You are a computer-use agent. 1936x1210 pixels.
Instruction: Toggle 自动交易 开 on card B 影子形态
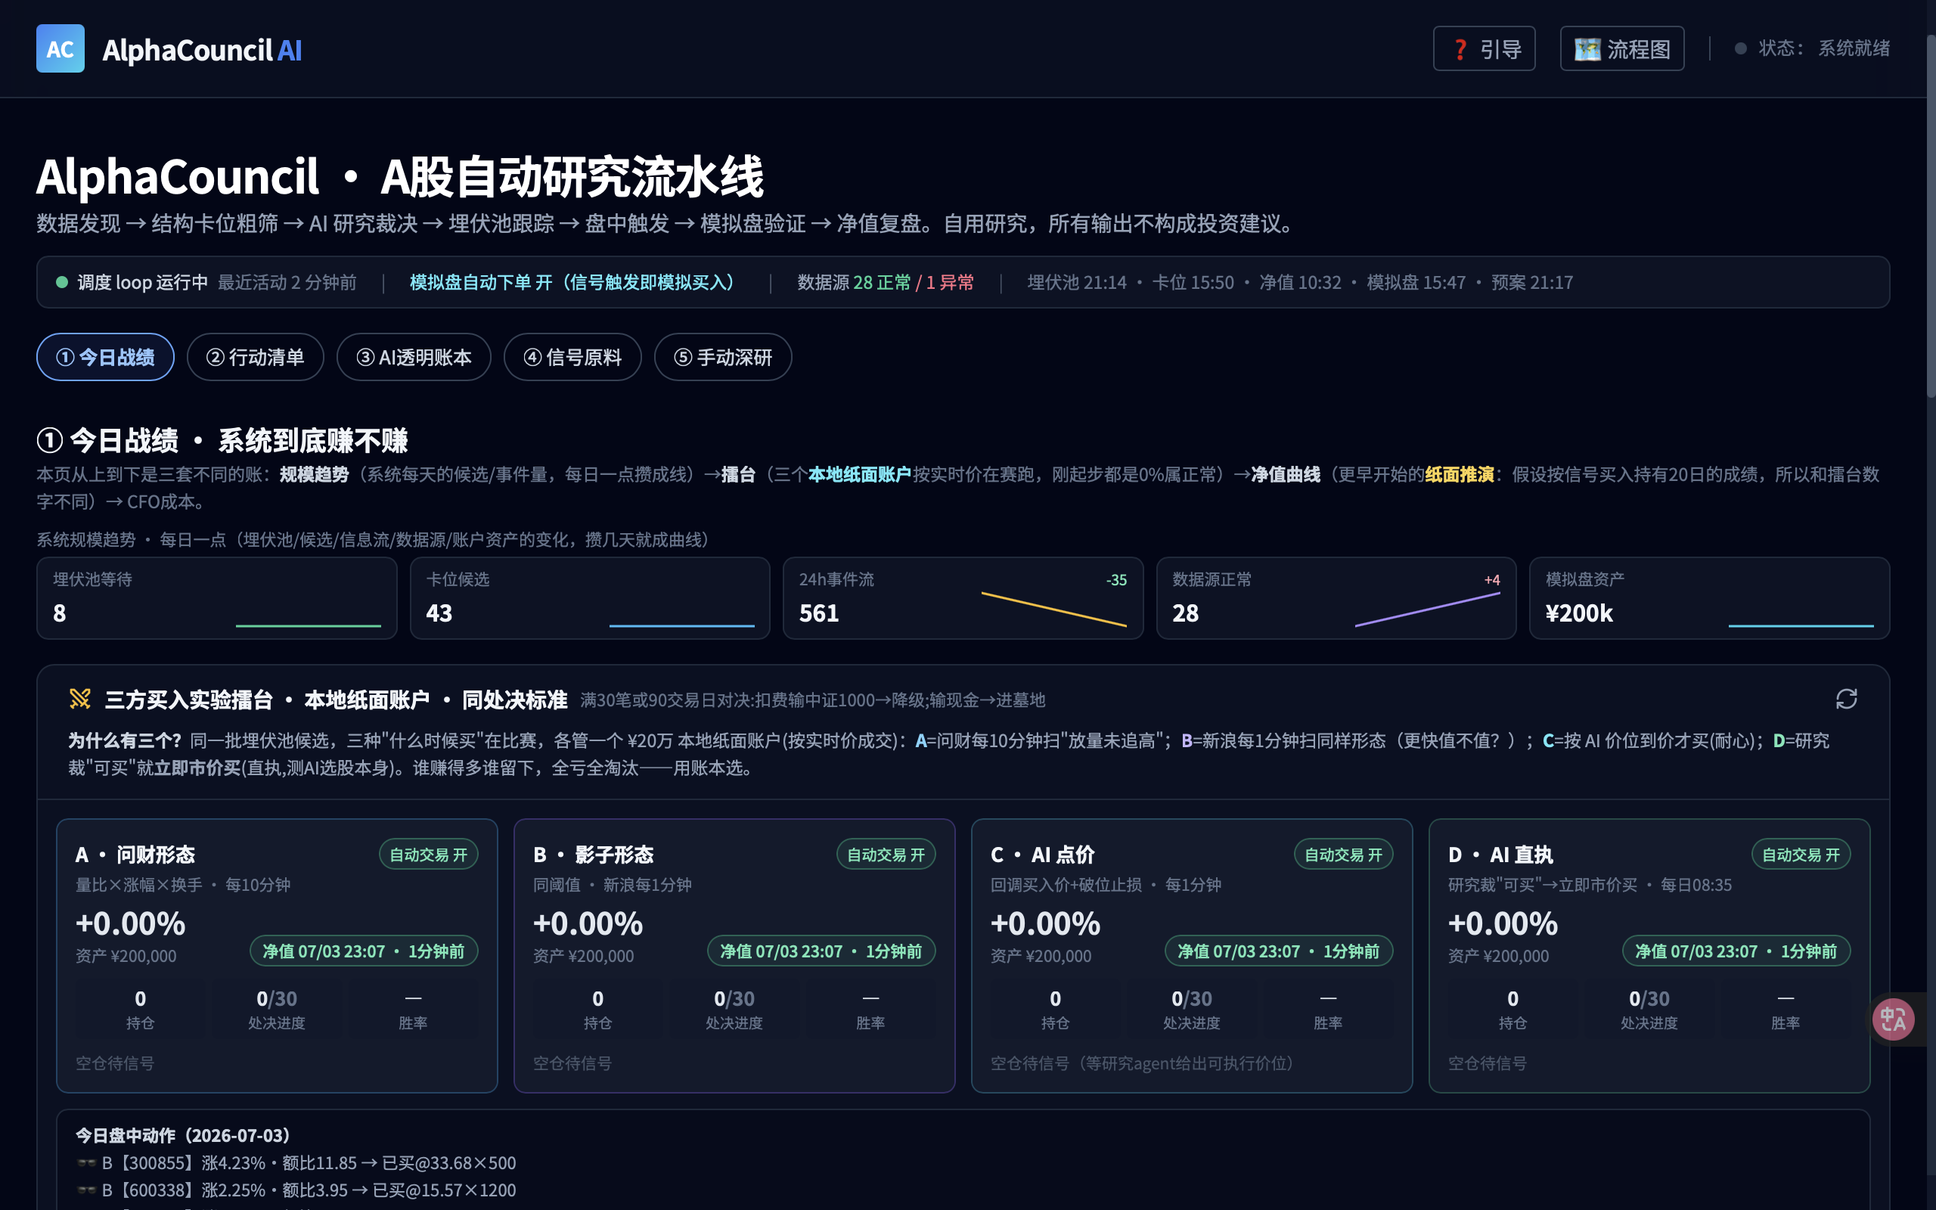[x=886, y=855]
